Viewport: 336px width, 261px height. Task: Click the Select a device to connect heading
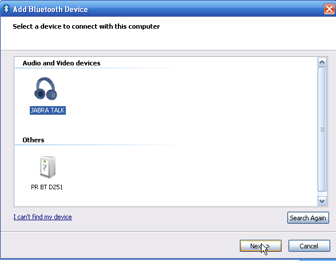[x=86, y=26]
